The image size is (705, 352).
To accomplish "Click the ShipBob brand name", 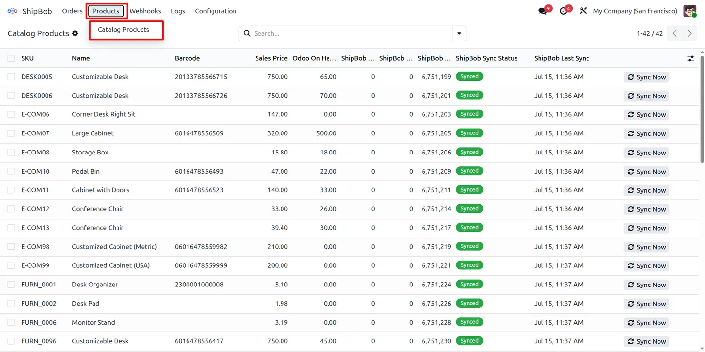I will click(x=37, y=11).
